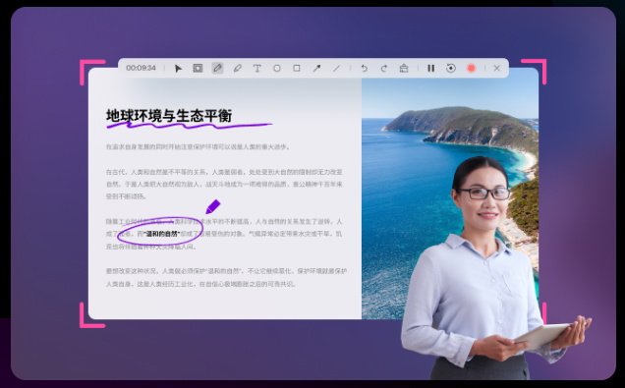Undo the last annotation
The width and height of the screenshot is (625, 388).
(364, 69)
